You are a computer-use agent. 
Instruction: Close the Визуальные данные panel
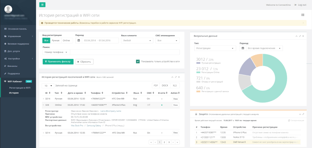303,36
